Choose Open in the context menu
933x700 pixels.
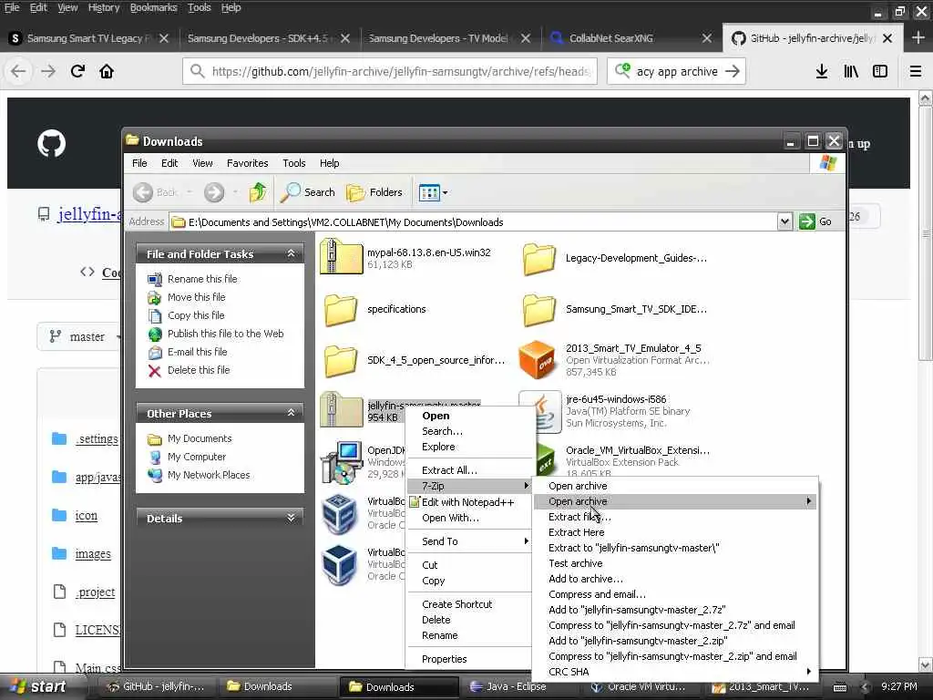click(468, 416)
